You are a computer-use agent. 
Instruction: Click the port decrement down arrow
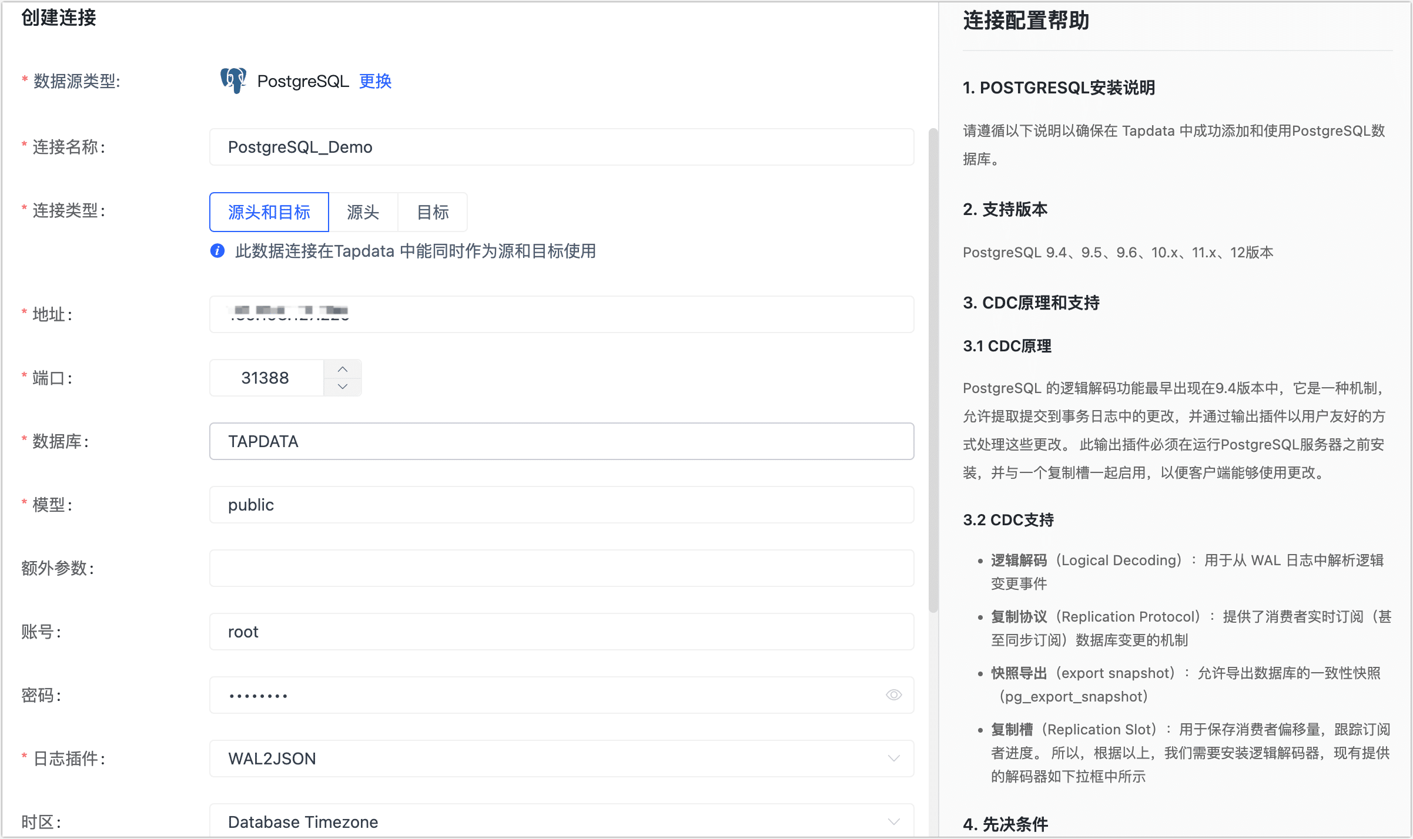(x=343, y=387)
